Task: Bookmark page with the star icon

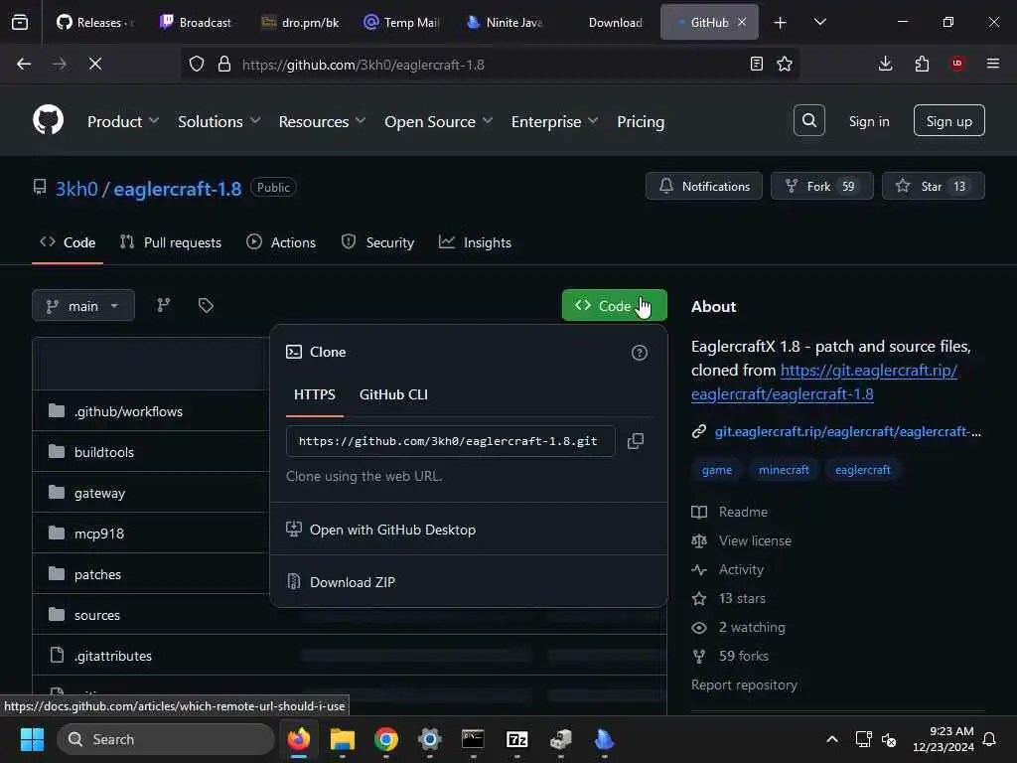Action: [x=785, y=65]
